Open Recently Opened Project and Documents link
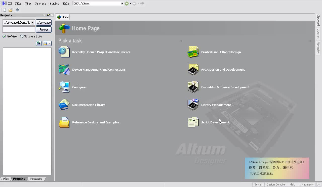The width and height of the screenshot is (322, 187). (x=101, y=52)
